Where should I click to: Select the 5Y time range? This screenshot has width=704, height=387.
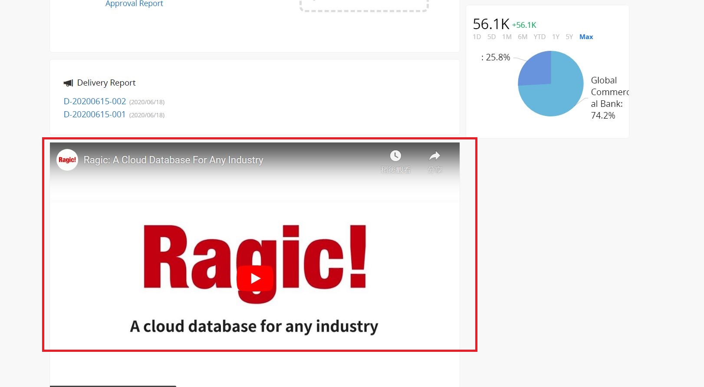[569, 37]
